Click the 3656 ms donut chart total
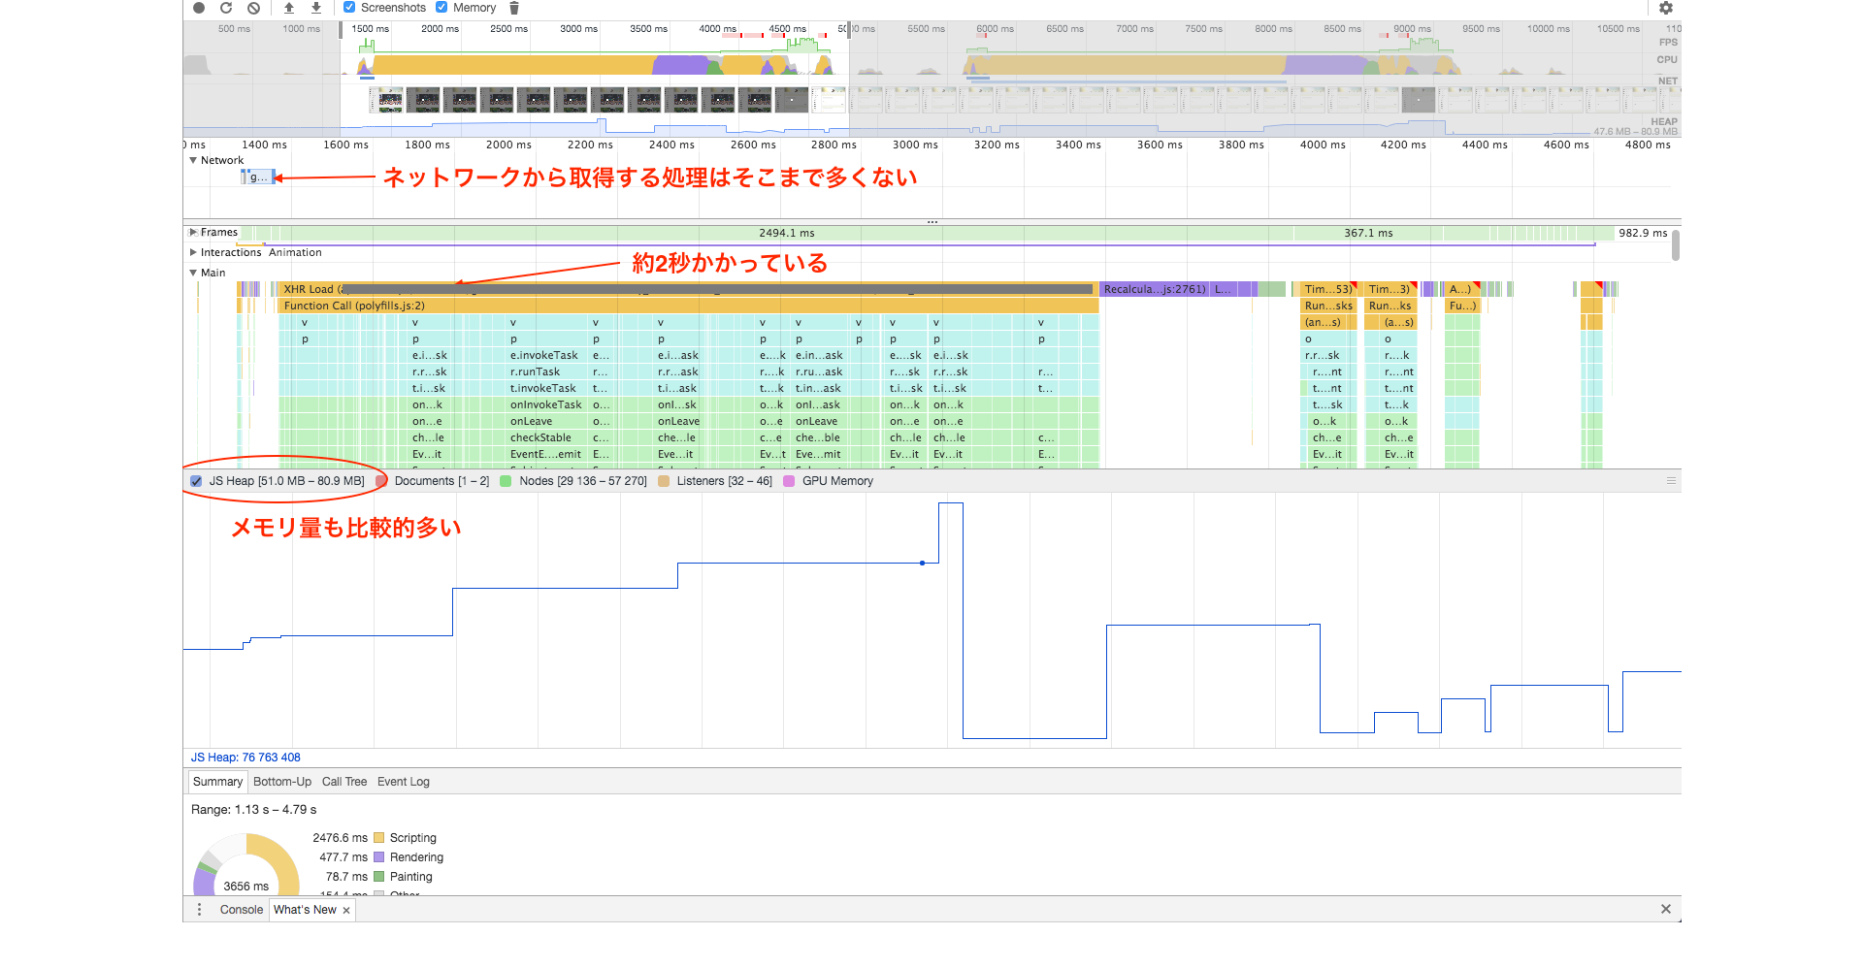This screenshot has height=968, width=1864. tap(246, 887)
